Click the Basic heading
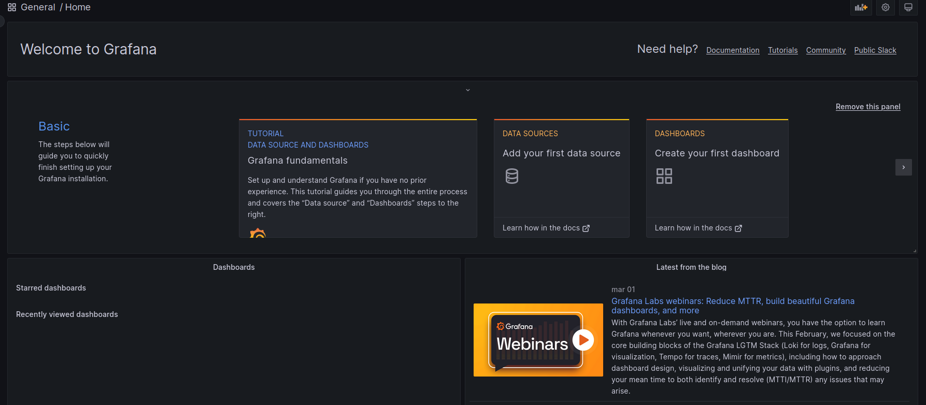The image size is (926, 405). (x=54, y=126)
